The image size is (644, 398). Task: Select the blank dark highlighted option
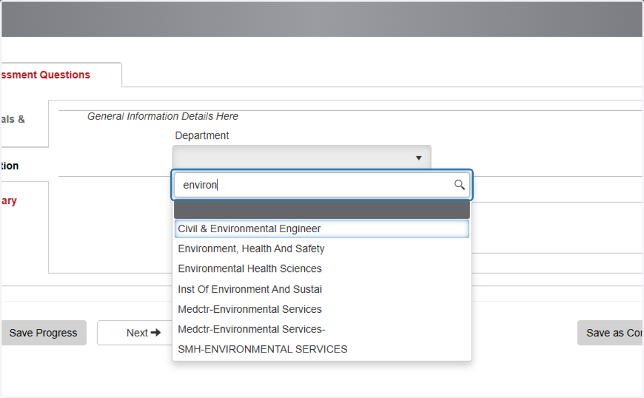pos(322,209)
